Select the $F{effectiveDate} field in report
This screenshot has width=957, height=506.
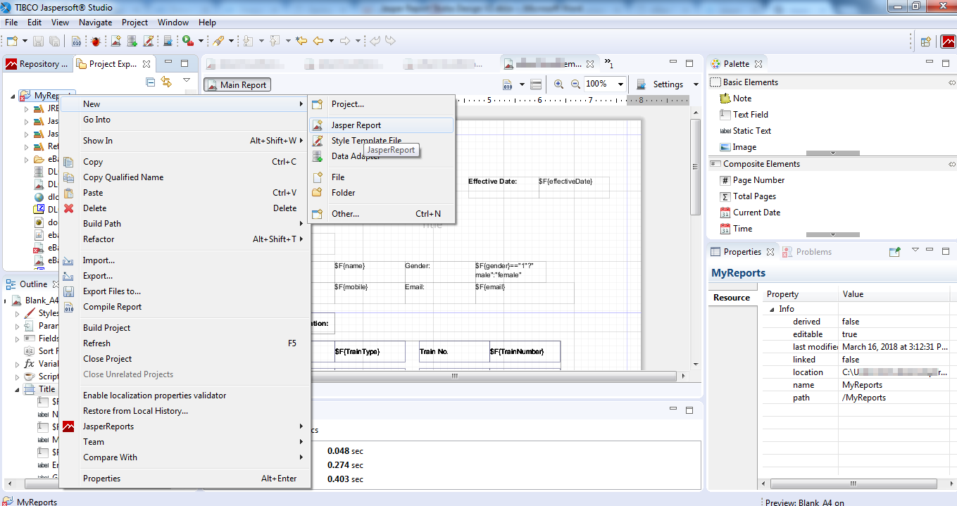click(x=574, y=187)
